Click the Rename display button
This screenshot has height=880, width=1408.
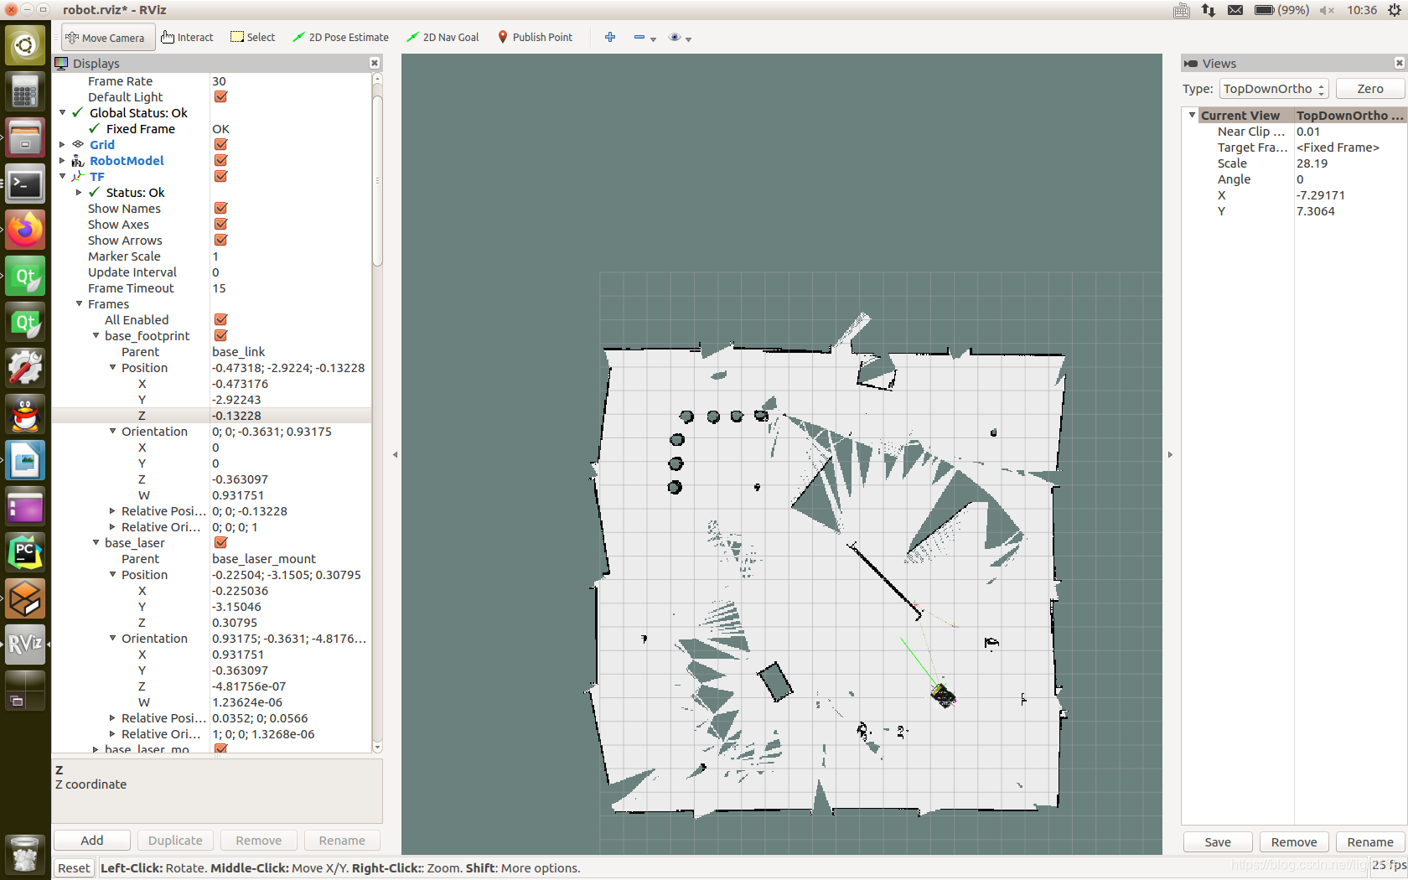tap(342, 841)
